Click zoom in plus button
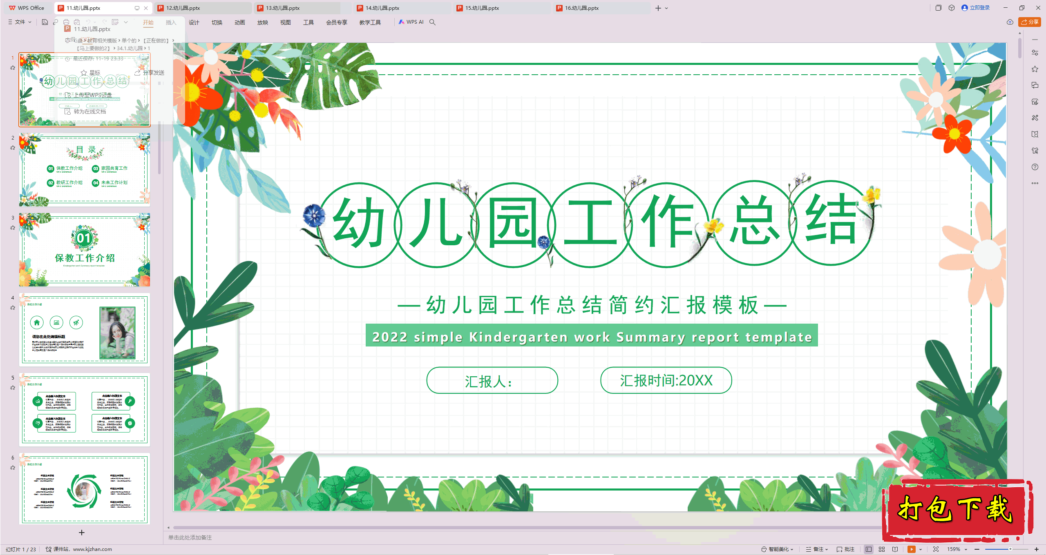This screenshot has height=555, width=1046. click(1037, 549)
